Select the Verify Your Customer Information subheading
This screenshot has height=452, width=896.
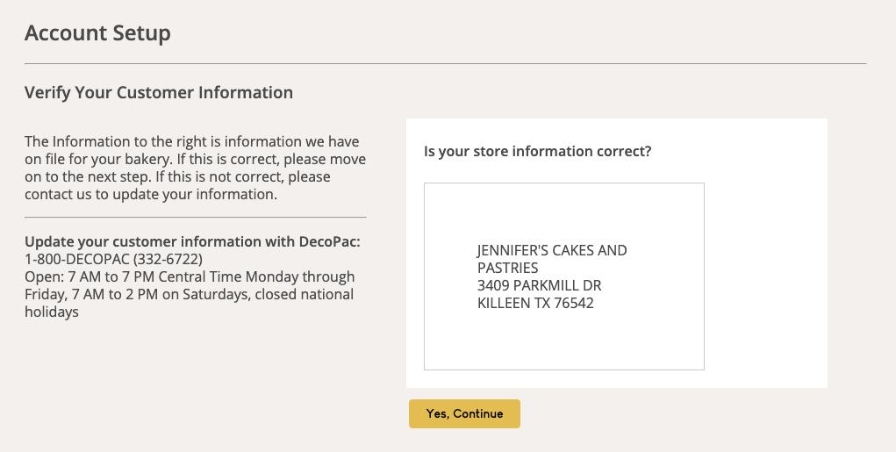click(x=159, y=92)
